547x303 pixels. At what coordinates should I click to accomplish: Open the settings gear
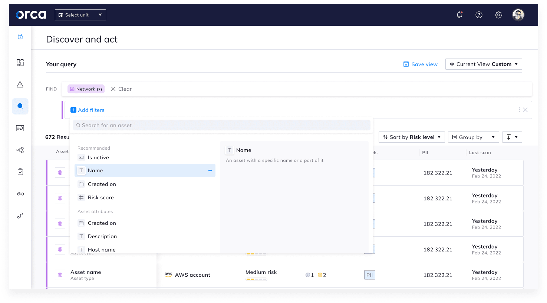498,15
